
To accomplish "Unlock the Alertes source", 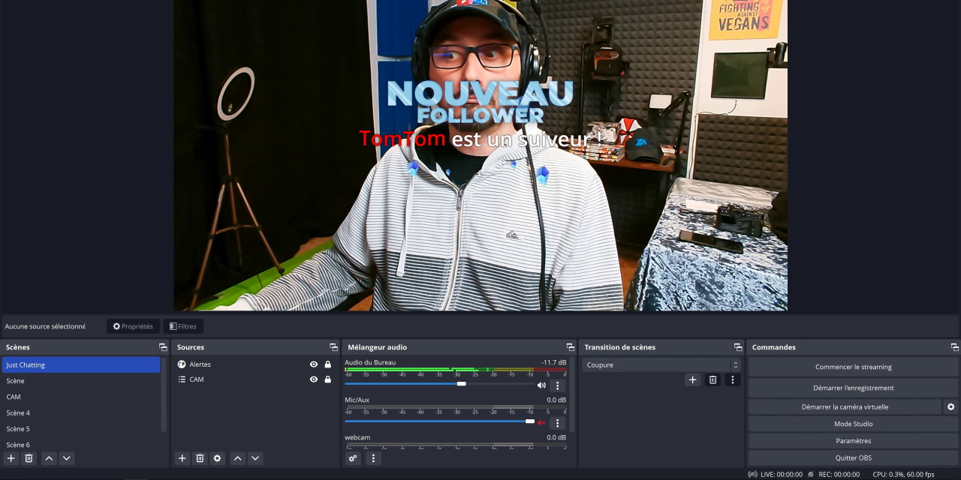I will (327, 364).
